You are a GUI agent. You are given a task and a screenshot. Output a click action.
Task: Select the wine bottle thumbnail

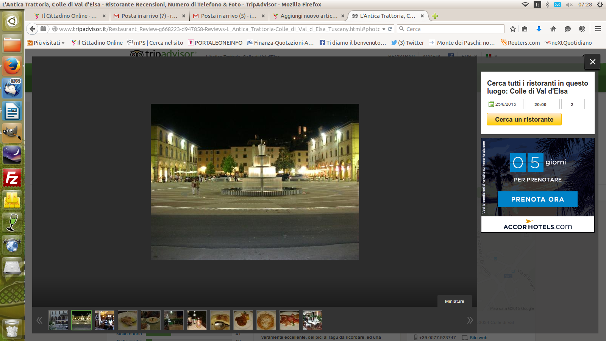[197, 320]
